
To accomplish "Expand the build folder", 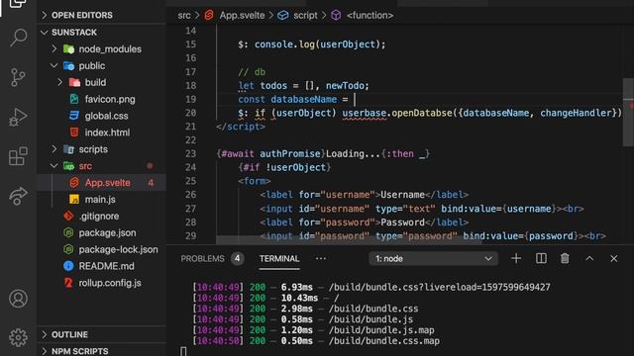I will click(x=60, y=82).
